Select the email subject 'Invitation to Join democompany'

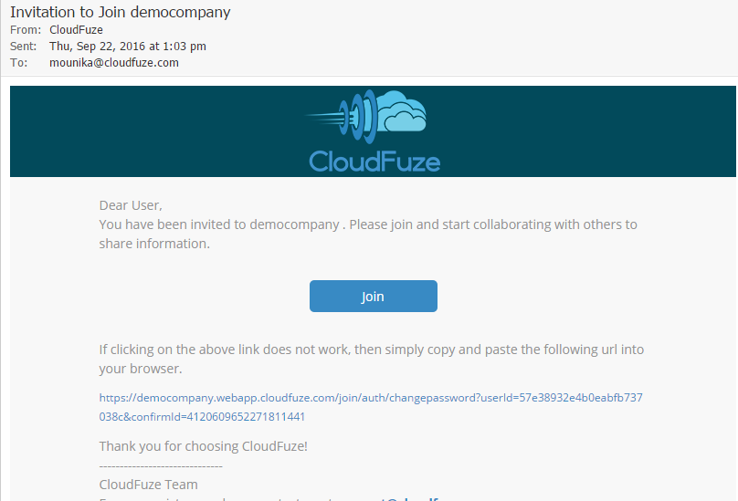tap(120, 12)
